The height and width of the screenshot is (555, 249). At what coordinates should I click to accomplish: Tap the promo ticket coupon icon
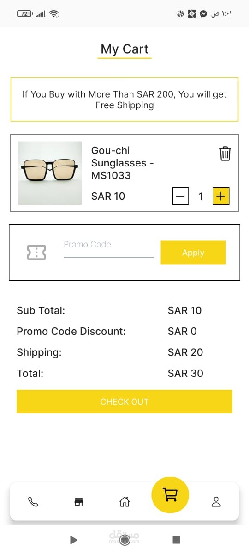36,253
